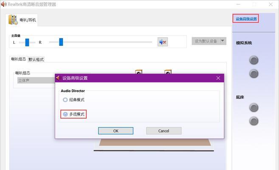Close the 设备高级设置 dialog
The height and width of the screenshot is (170, 279).
[218, 78]
